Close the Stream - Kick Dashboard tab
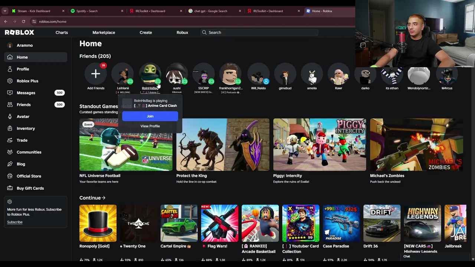 pyautogui.click(x=63, y=11)
